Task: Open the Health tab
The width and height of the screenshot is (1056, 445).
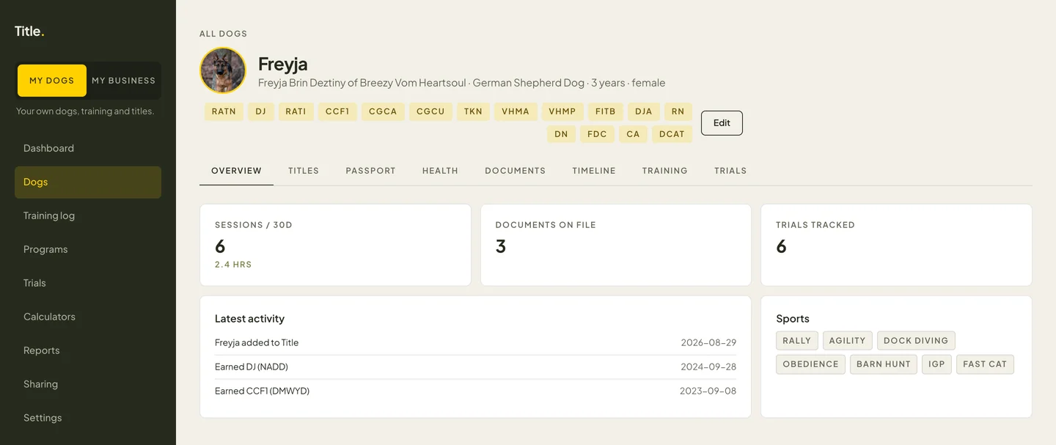Action: click(x=440, y=171)
